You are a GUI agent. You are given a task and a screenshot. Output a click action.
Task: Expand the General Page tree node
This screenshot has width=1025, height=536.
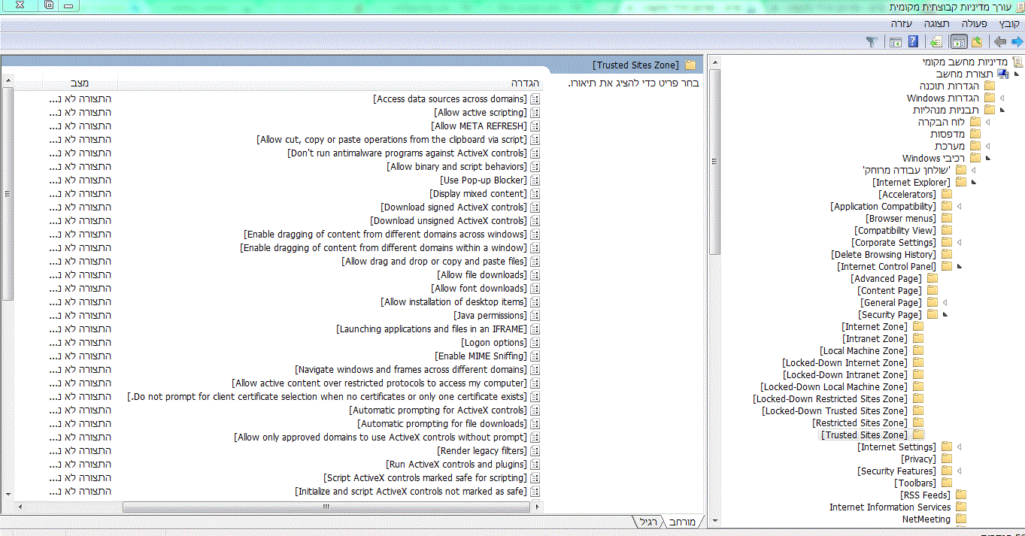pos(945,303)
